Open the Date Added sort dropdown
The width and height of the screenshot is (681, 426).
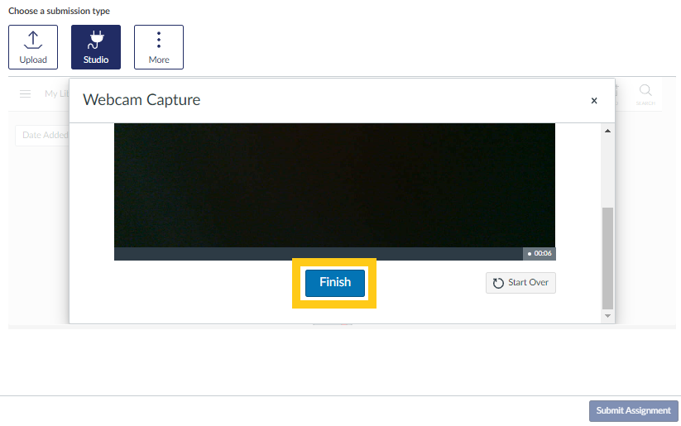point(41,135)
